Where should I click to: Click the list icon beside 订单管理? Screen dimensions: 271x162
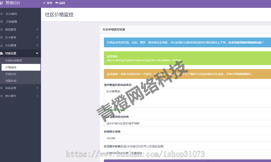click(x=2, y=22)
